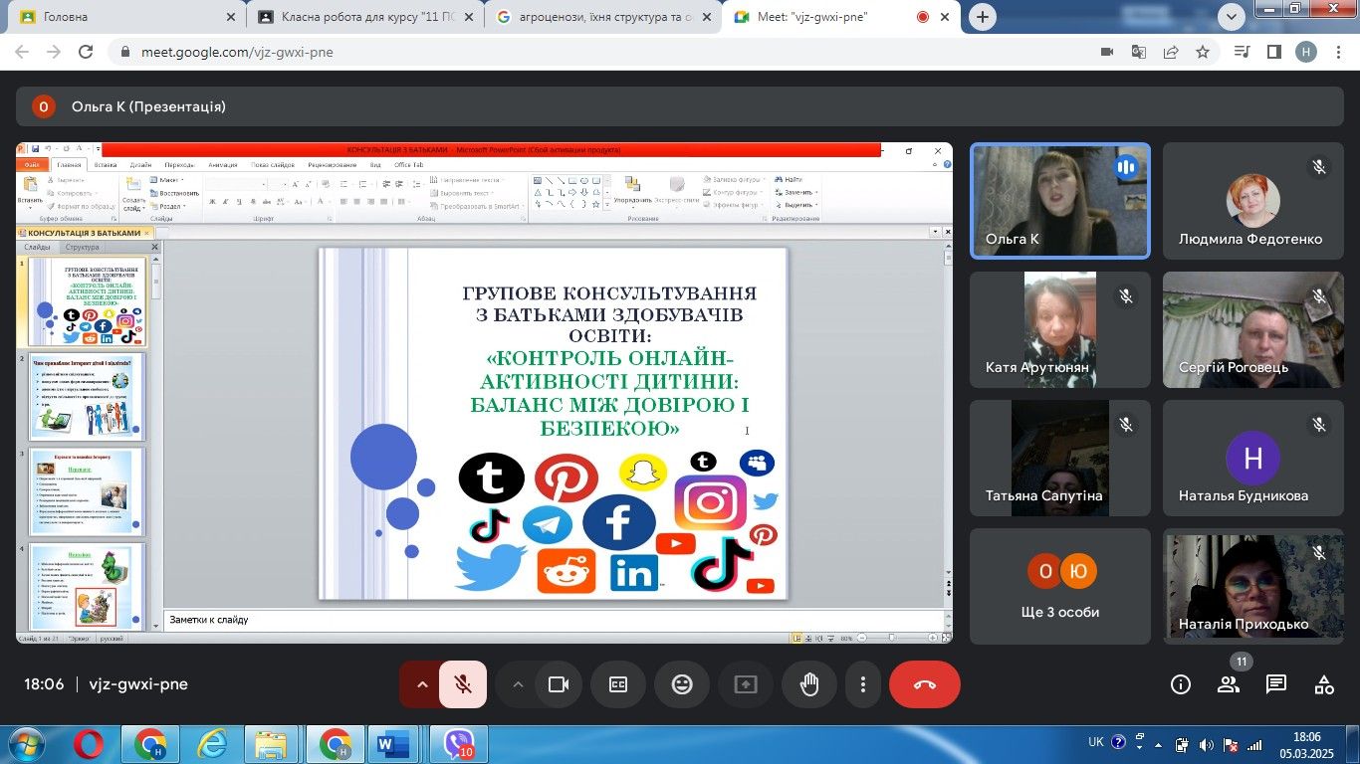
Task: Raise hand in the meeting
Action: (x=809, y=684)
